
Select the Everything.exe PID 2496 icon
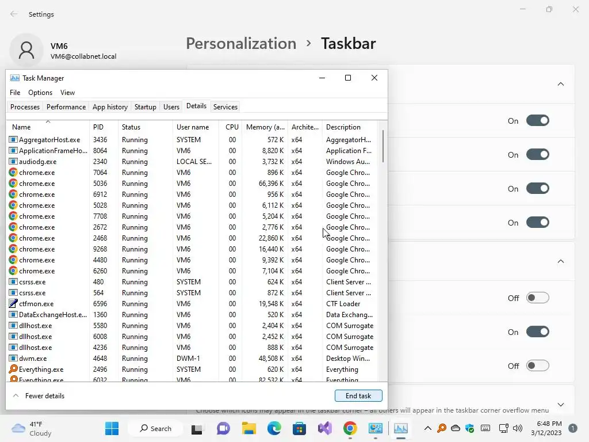[x=13, y=369]
